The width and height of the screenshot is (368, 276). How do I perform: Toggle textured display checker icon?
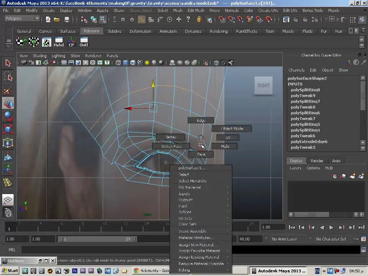pyautogui.click(x=140, y=63)
